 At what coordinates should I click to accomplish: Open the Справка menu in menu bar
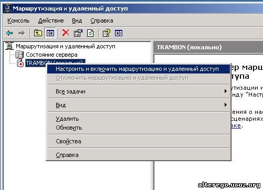(102, 20)
